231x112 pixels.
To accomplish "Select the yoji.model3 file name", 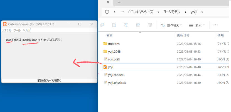I will tap(116, 75).
